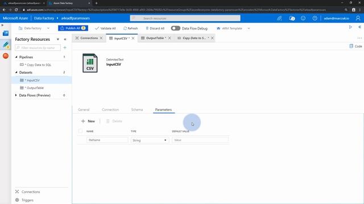Select the InputCSV dataset in tree
This screenshot has width=364, height=204.
coord(42,80)
